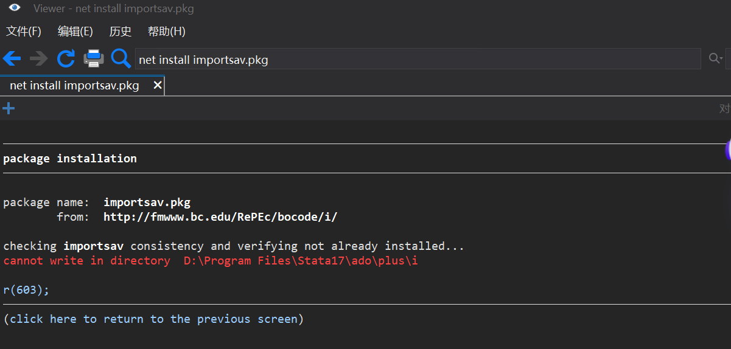Add a new Viewer tab with plus
Viewport: 731px width, 349px height.
[9, 109]
